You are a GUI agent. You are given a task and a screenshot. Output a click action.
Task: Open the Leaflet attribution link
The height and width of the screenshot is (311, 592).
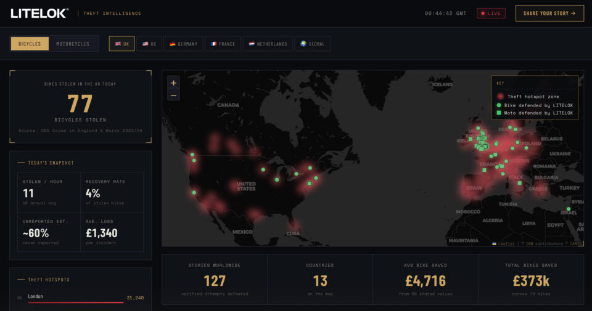(x=506, y=244)
